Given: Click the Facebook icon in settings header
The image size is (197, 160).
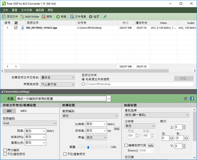Looking at the screenshot, I should [x=192, y=99].
